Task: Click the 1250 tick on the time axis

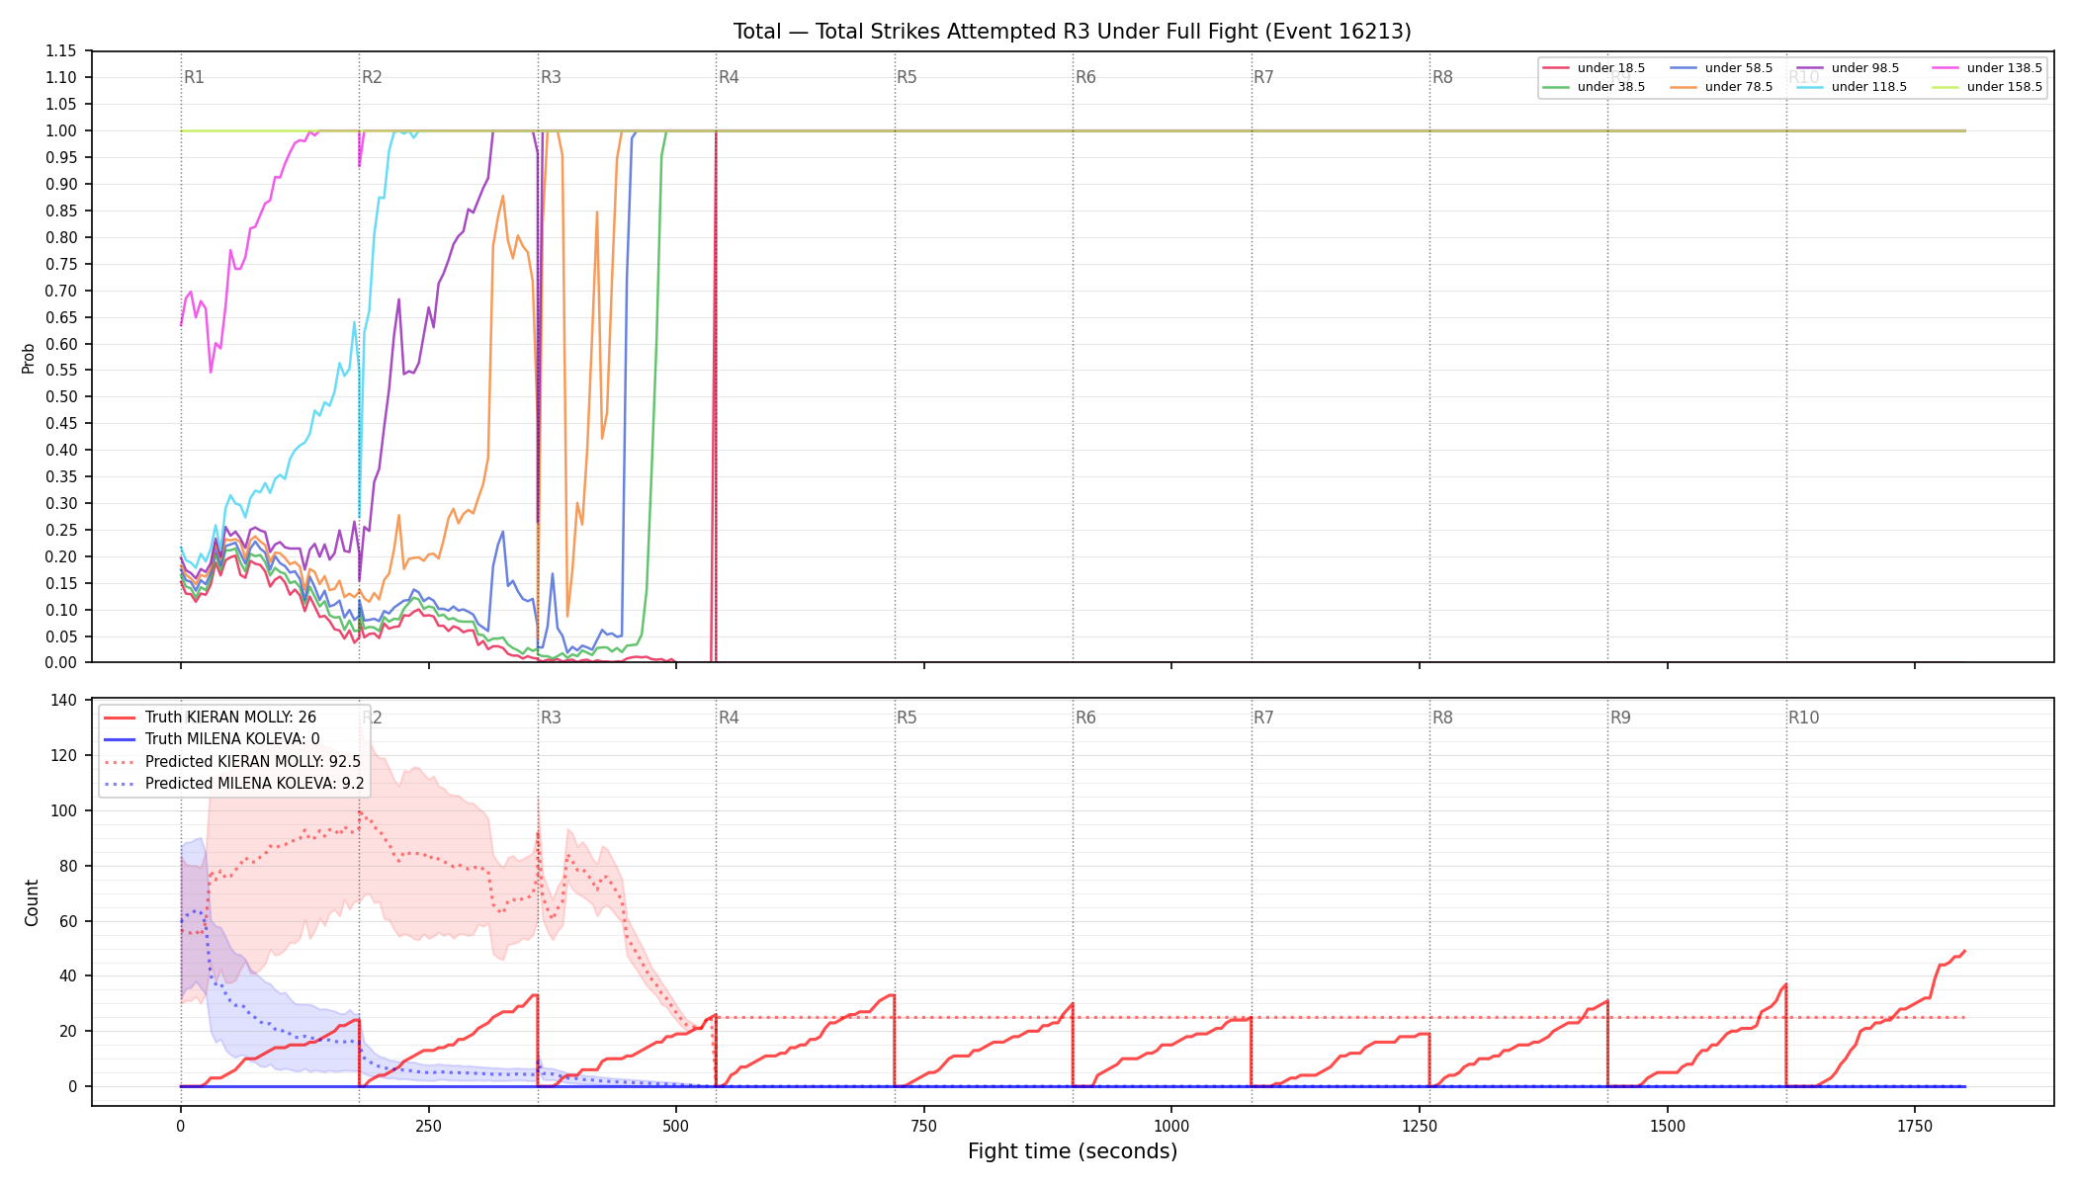Action: [1420, 1126]
